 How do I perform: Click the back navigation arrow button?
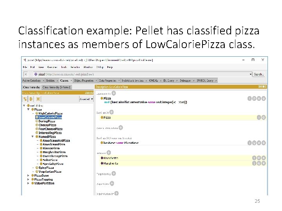pos(26,74)
